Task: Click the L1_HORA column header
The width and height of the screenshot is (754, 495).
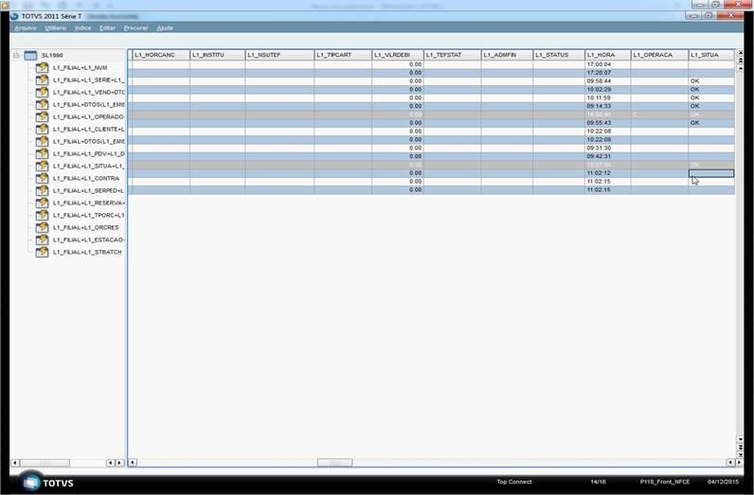Action: point(608,55)
